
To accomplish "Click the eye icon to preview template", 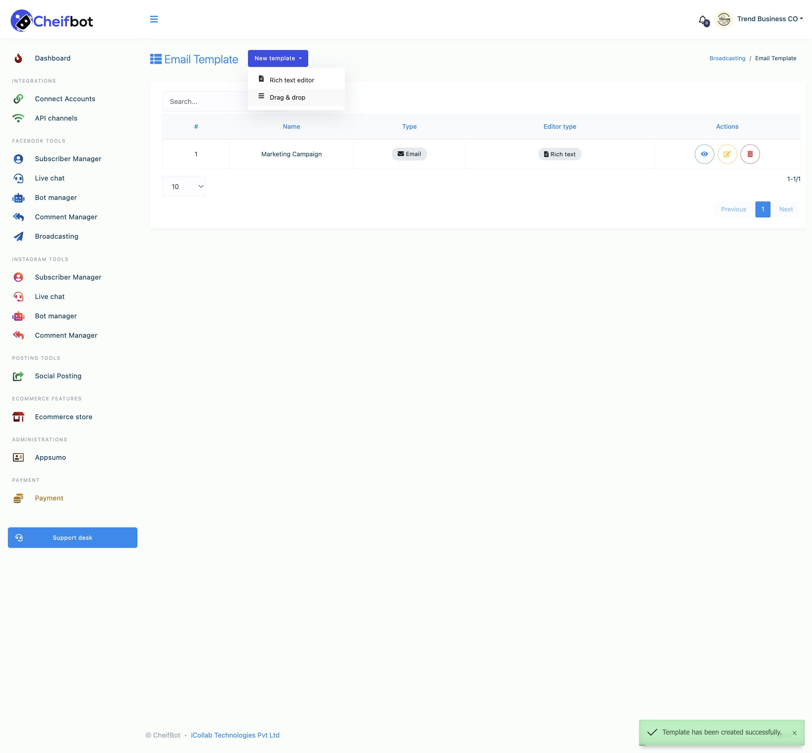I will click(x=705, y=154).
